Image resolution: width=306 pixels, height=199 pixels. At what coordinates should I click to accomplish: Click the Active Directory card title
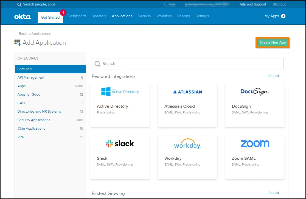point(113,106)
